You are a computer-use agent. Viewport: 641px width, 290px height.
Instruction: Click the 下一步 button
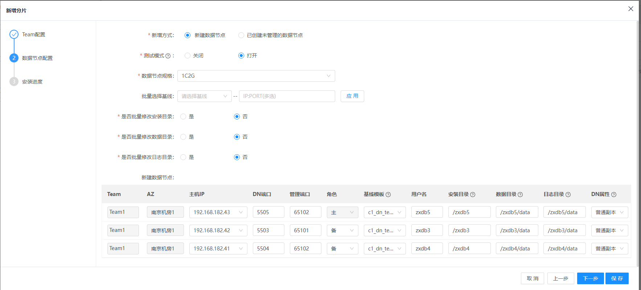point(591,278)
